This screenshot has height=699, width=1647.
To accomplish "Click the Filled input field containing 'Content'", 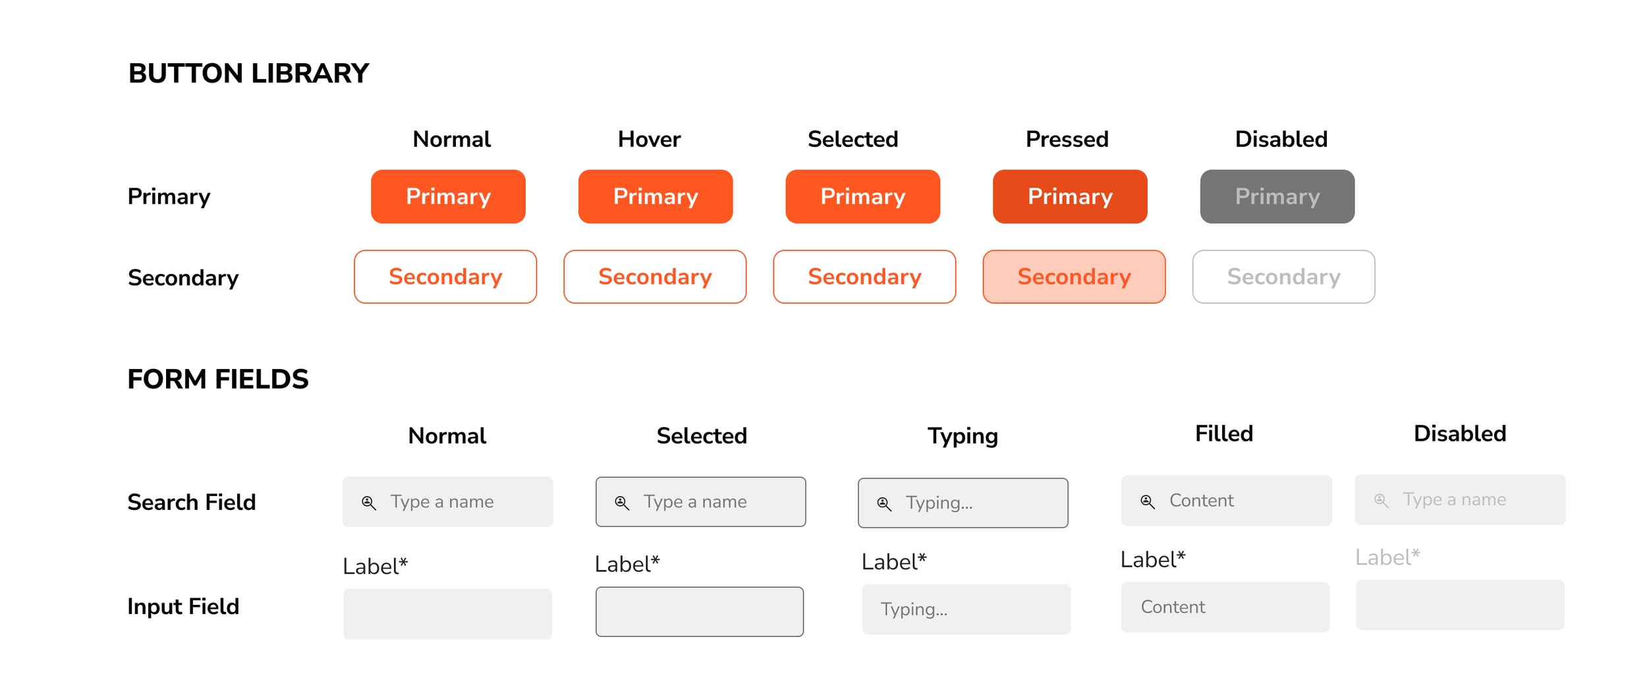I will [x=1225, y=607].
